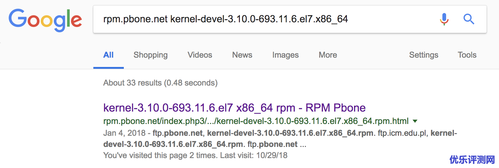Start voice search with microphone icon

click(x=444, y=19)
